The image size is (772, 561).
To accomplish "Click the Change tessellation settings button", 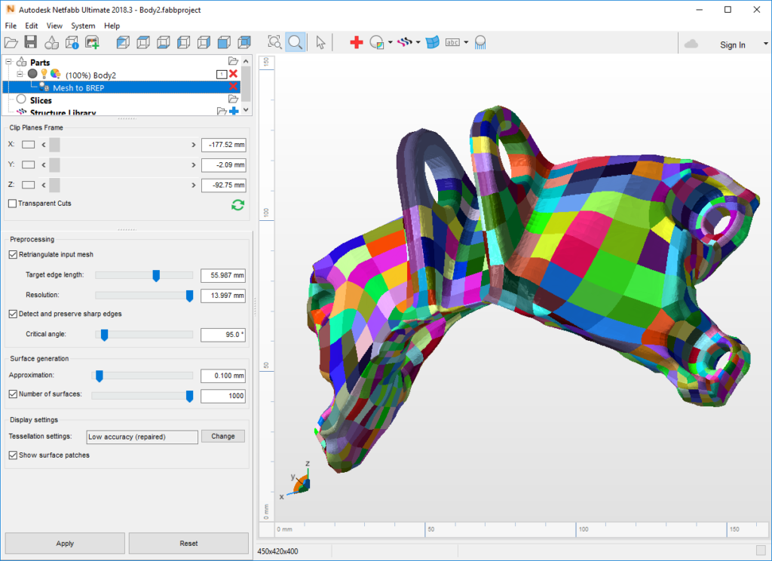I will tap(223, 437).
